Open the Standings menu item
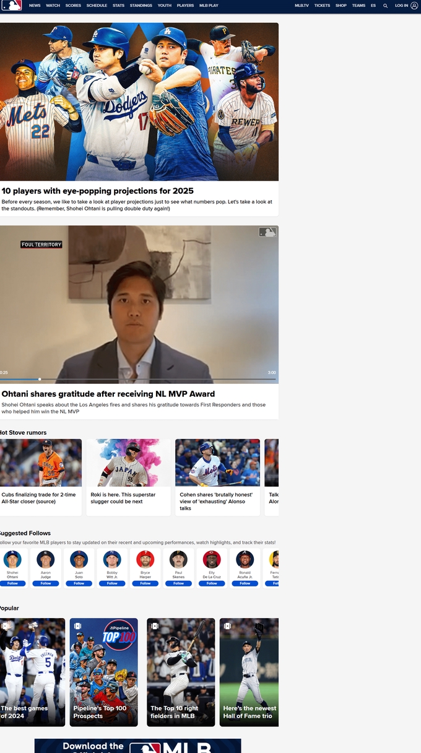The image size is (421, 753). (141, 6)
